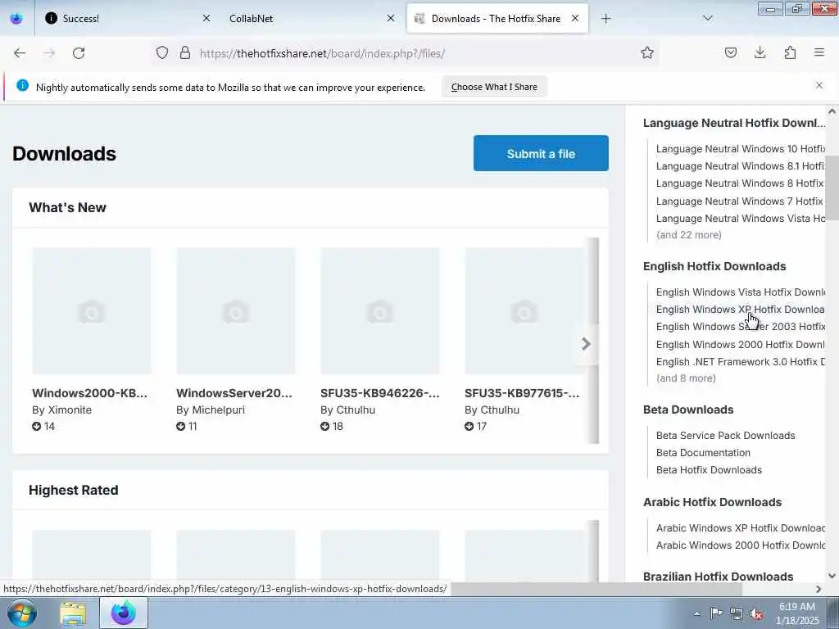Open the WindowsServer20... file thumbnail

235,310
